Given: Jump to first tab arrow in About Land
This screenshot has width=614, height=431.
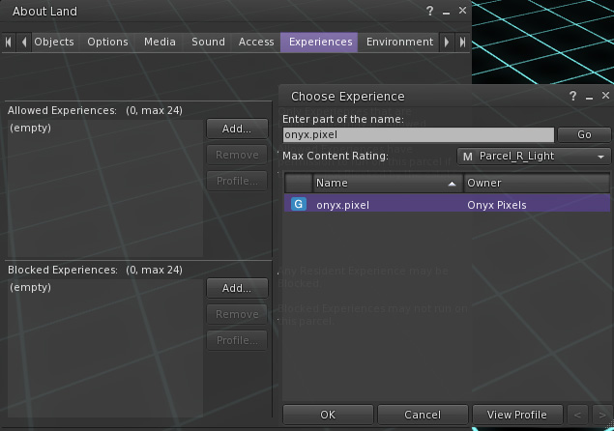Looking at the screenshot, I should pos(9,42).
